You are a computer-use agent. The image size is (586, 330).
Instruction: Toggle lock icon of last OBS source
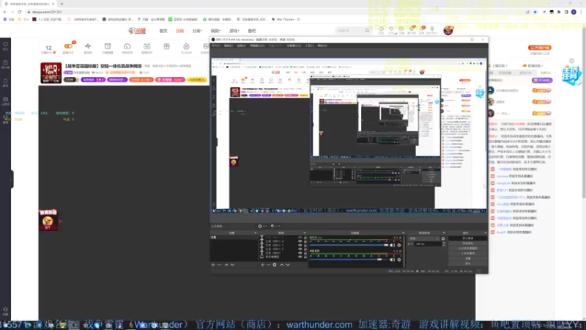305,257
